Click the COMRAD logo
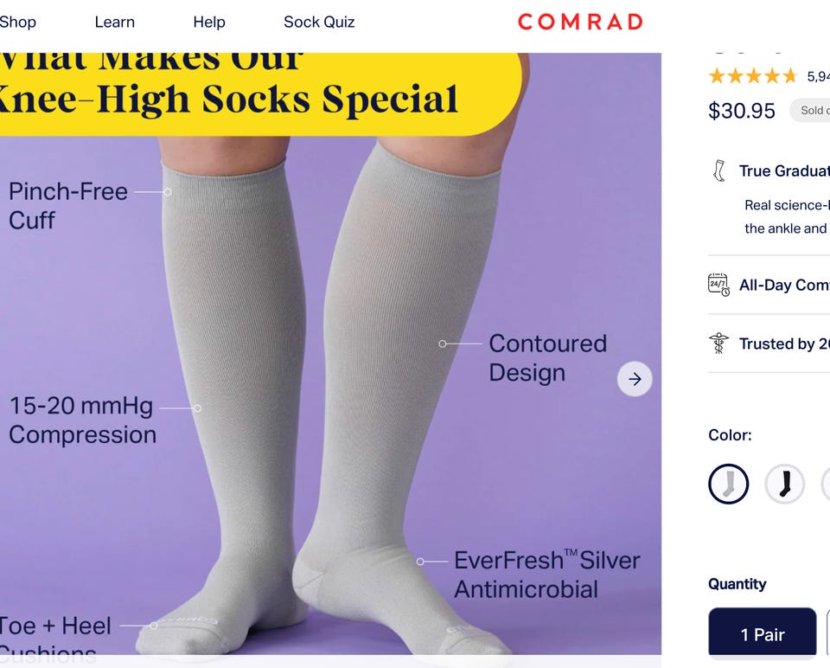This screenshot has width=830, height=668. [580, 22]
